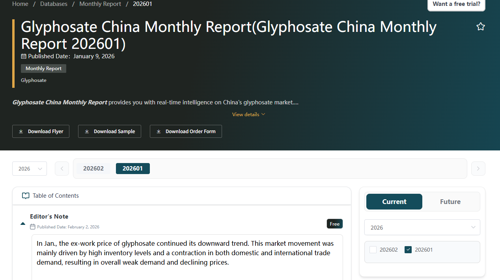Click the Table of Contents book icon
This screenshot has width=500, height=280.
pyautogui.click(x=25, y=196)
